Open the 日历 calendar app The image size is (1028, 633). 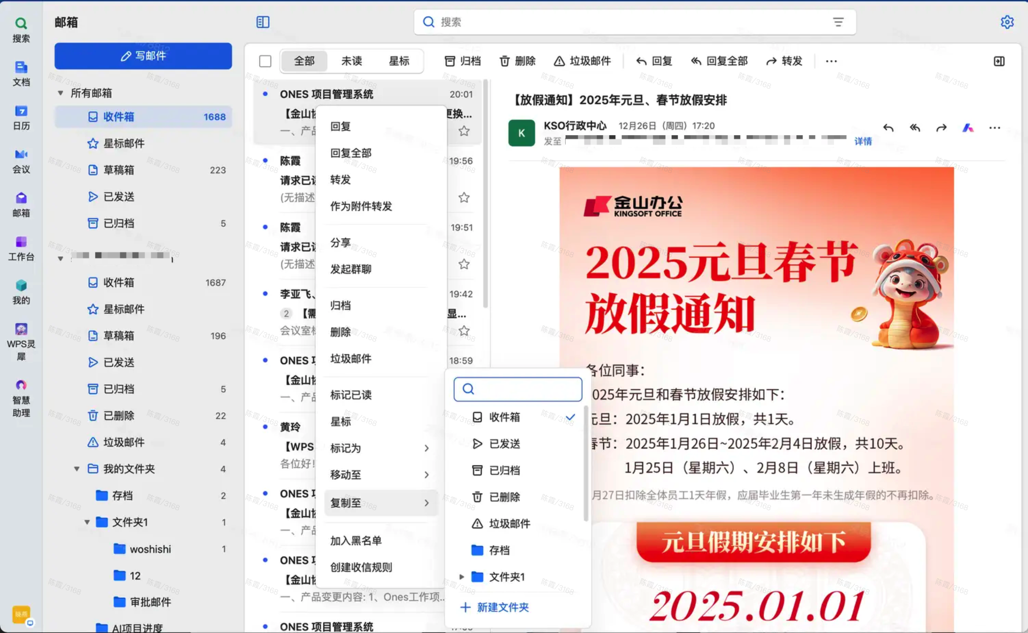[x=21, y=117]
